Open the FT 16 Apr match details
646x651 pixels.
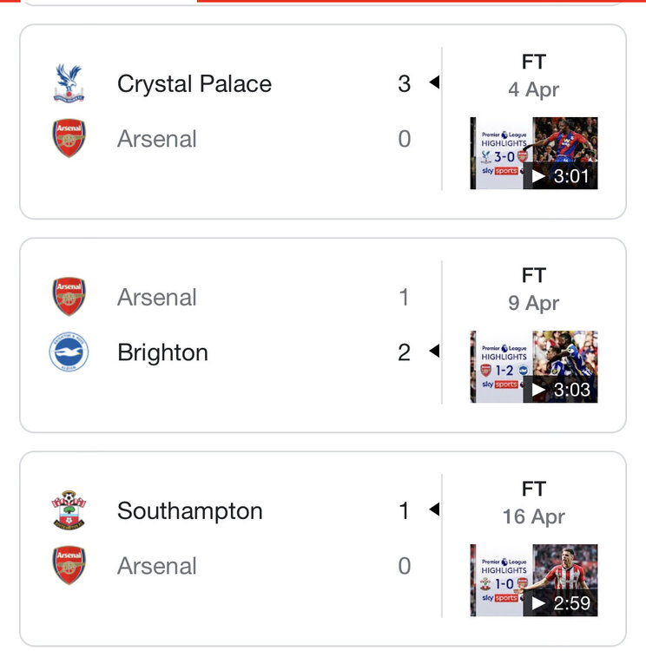pos(534,503)
